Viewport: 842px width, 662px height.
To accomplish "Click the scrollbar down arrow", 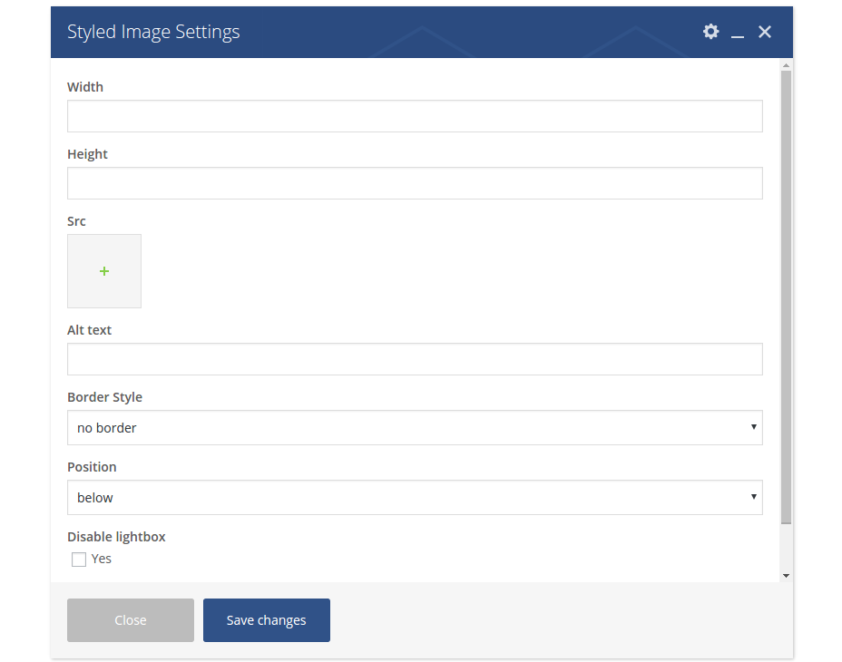I will pos(786,575).
